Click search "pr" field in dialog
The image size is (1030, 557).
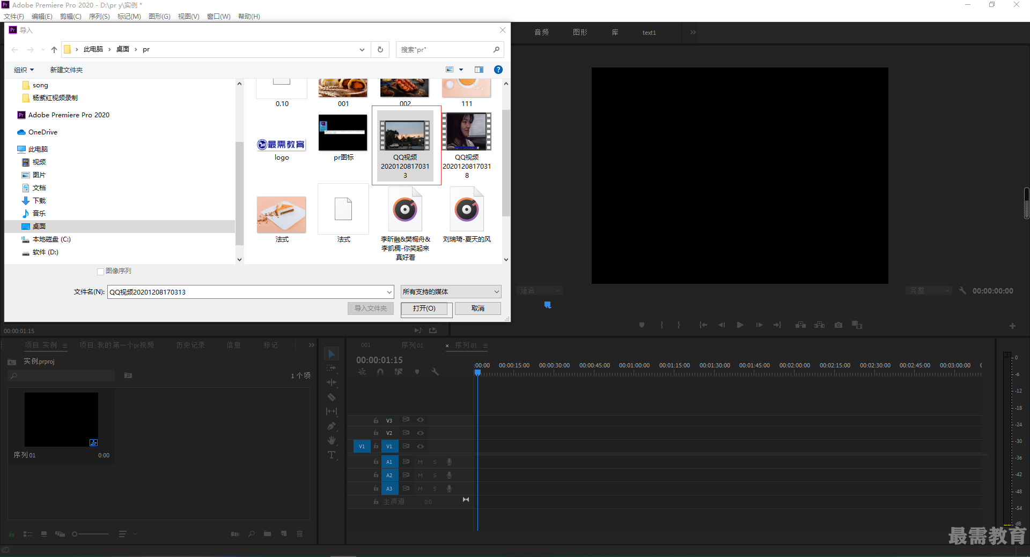[x=450, y=50]
